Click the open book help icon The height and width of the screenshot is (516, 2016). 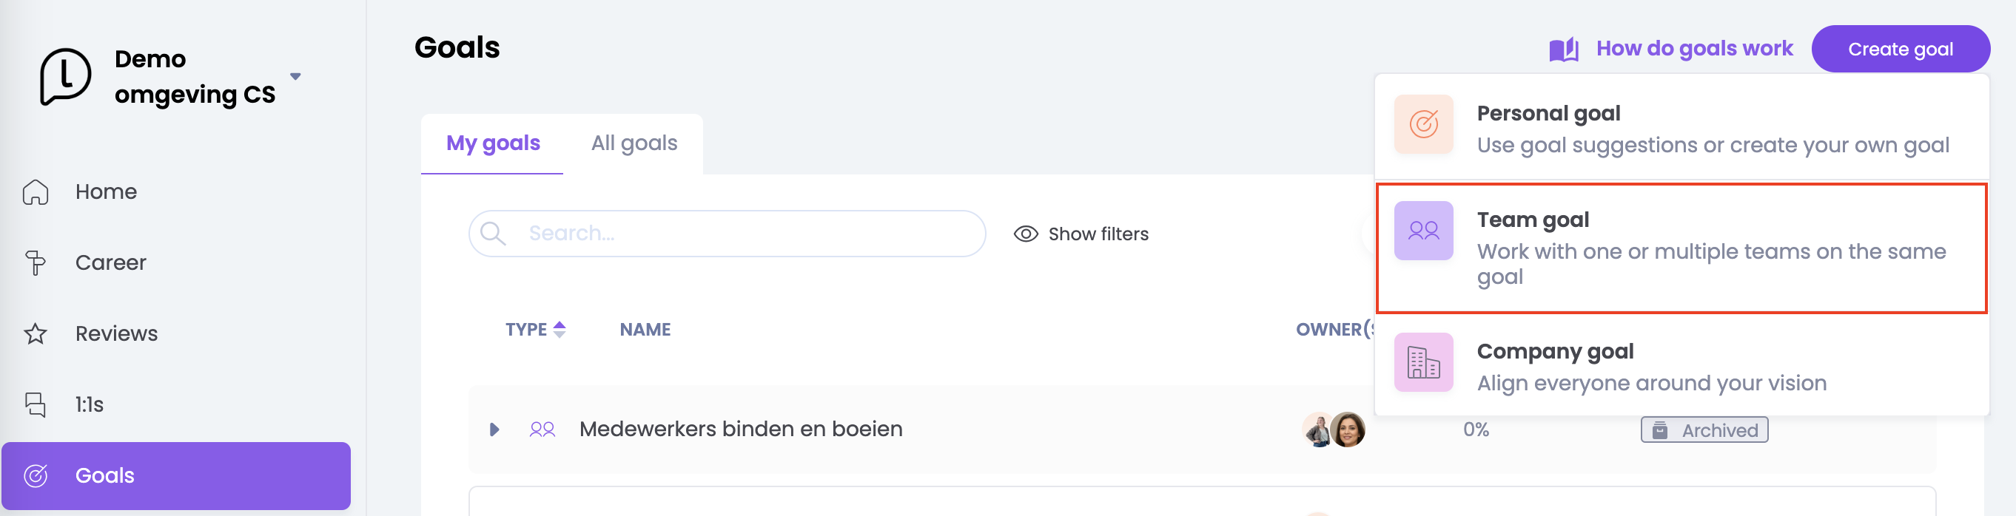(1563, 50)
